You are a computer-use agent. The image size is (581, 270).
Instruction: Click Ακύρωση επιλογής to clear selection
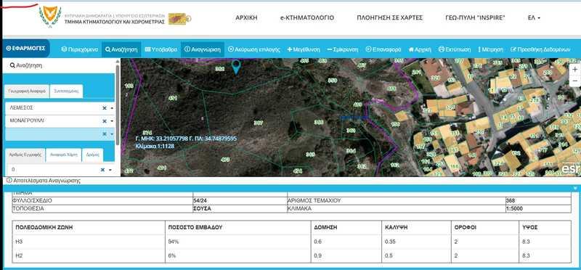(x=253, y=49)
